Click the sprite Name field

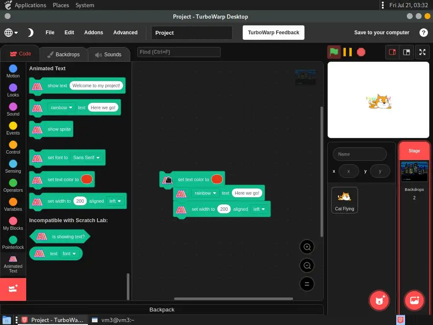(x=359, y=154)
